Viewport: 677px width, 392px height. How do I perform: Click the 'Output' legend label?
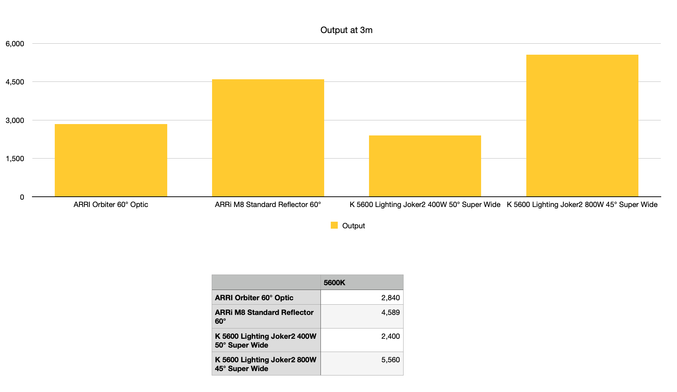[x=354, y=226]
